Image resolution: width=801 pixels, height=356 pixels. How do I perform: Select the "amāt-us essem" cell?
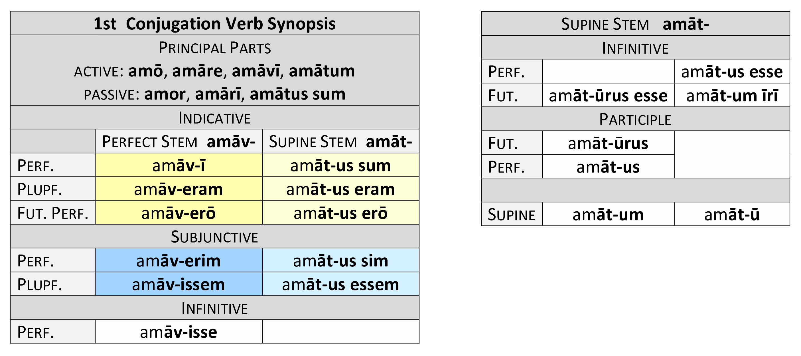pyautogui.click(x=340, y=284)
